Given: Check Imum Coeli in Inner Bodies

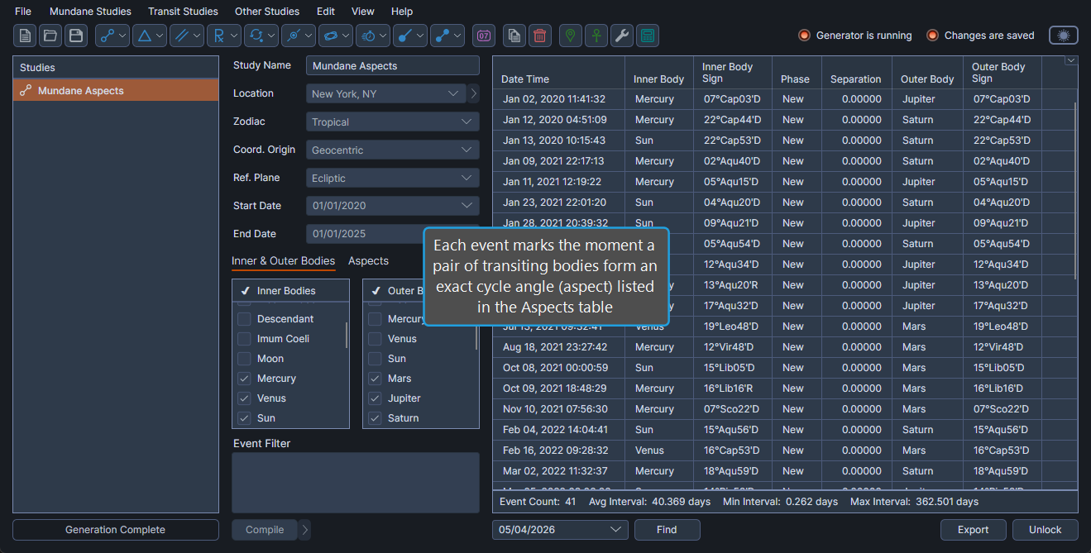Looking at the screenshot, I should point(244,339).
